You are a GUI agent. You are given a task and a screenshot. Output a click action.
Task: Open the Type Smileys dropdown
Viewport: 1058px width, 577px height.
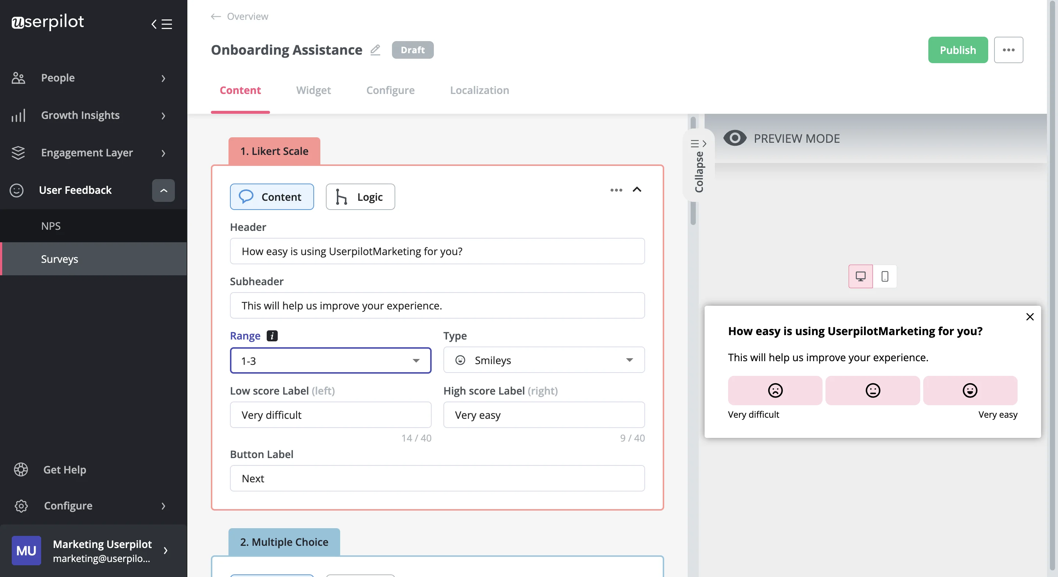(x=544, y=360)
